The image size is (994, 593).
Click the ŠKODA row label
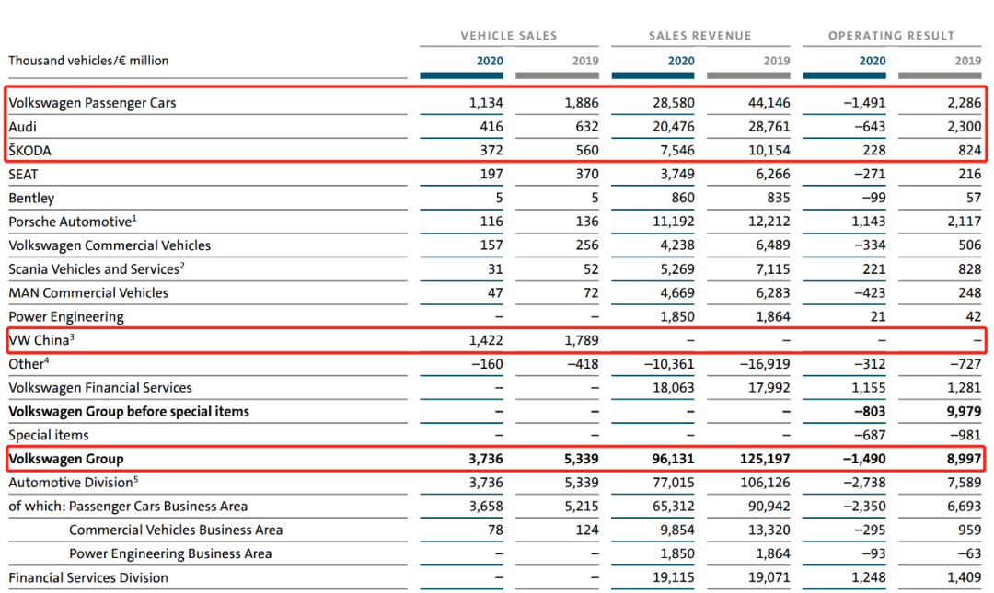[29, 150]
